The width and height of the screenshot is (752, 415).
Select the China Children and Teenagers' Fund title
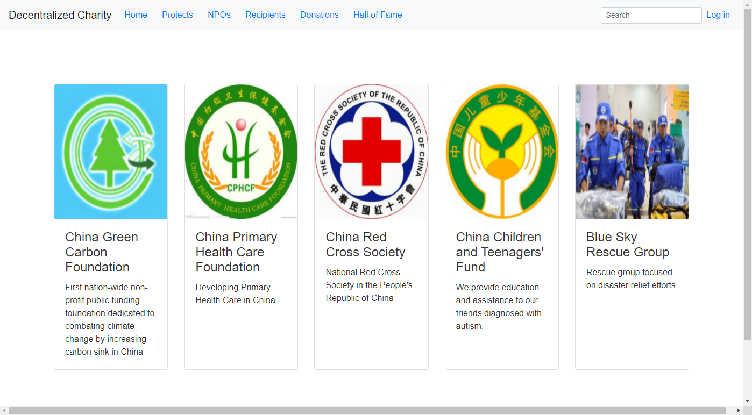[500, 252]
